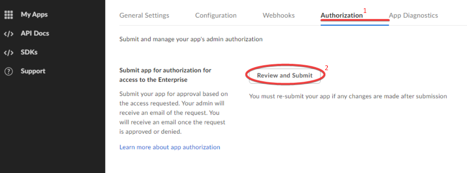467x173 pixels.
Task: Switch to the General Settings tab
Action: pyautogui.click(x=144, y=15)
